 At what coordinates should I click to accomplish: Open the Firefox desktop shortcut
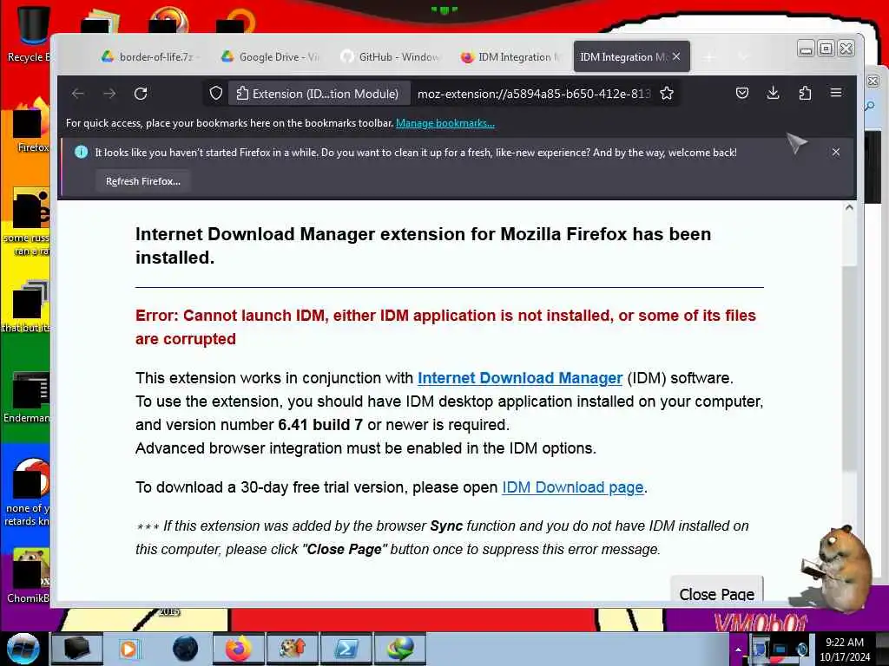click(31, 126)
